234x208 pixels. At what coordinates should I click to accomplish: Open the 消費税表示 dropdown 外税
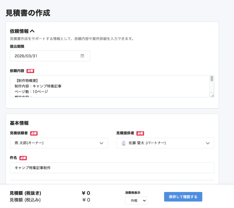click(136, 201)
